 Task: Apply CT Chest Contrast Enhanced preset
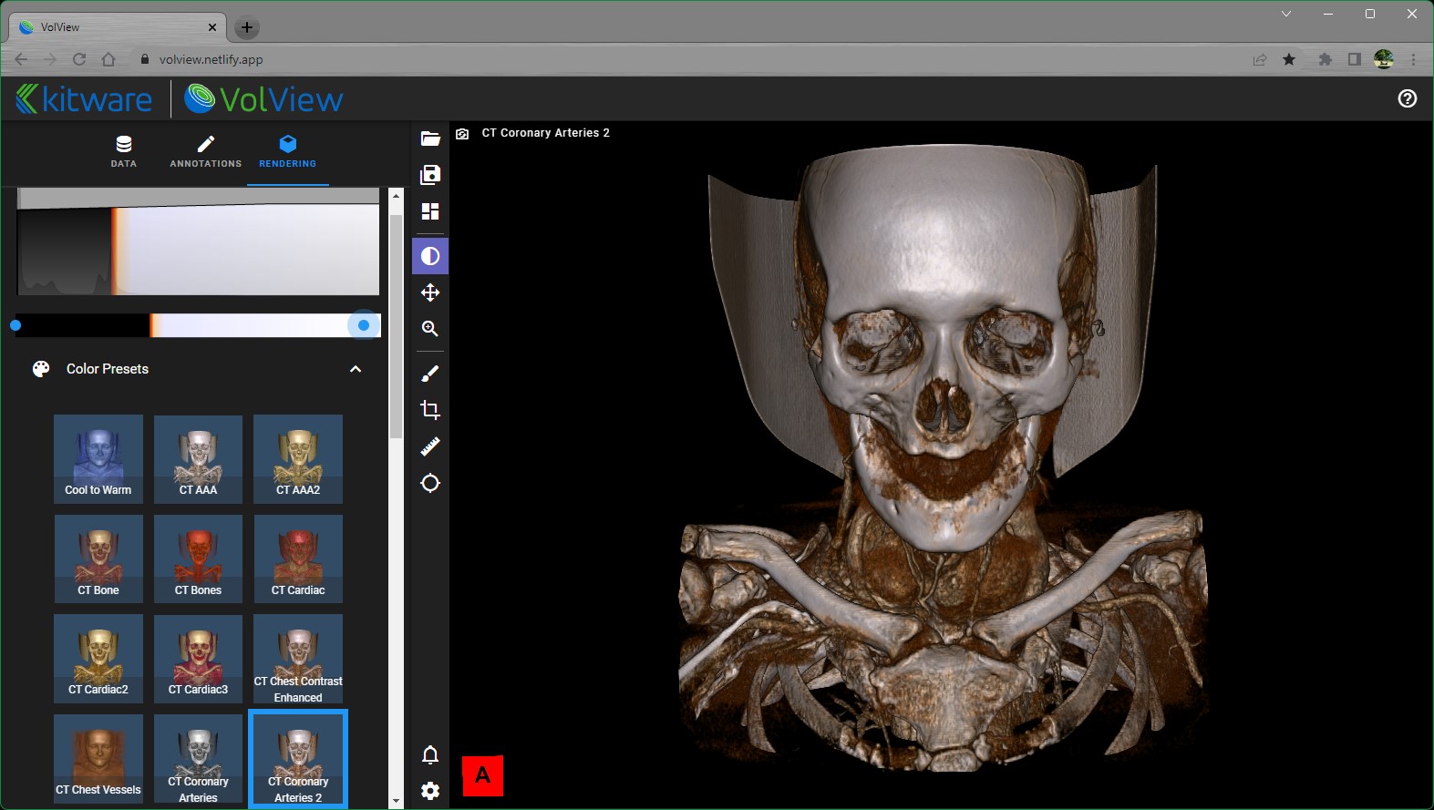298,659
